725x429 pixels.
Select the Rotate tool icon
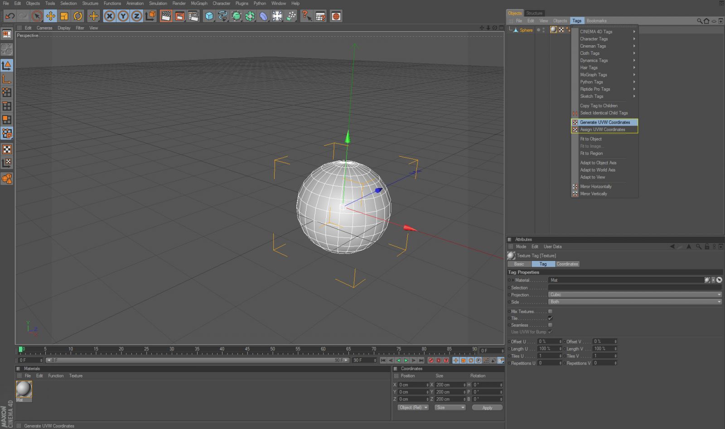click(78, 16)
